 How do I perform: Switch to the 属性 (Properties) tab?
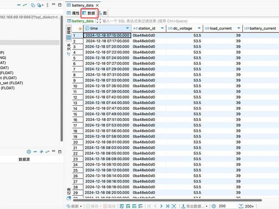pyautogui.click(x=73, y=13)
